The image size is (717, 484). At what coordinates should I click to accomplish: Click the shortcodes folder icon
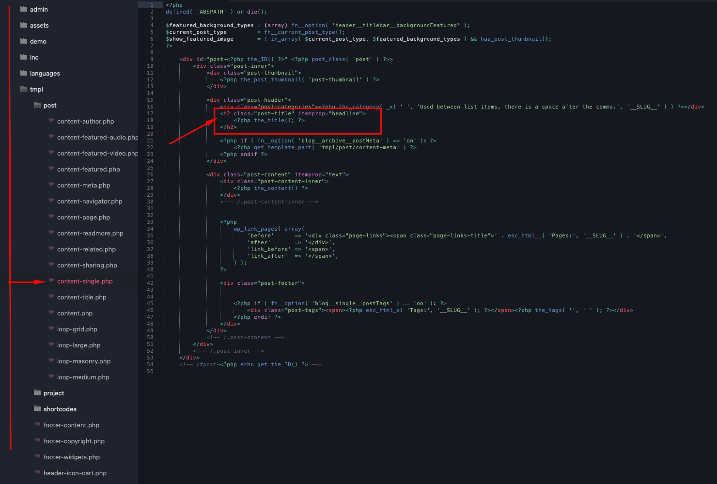(x=37, y=409)
